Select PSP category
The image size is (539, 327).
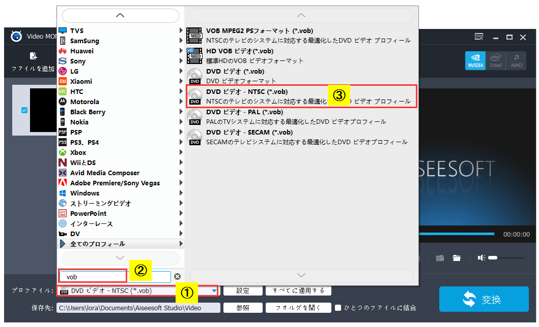[121, 132]
